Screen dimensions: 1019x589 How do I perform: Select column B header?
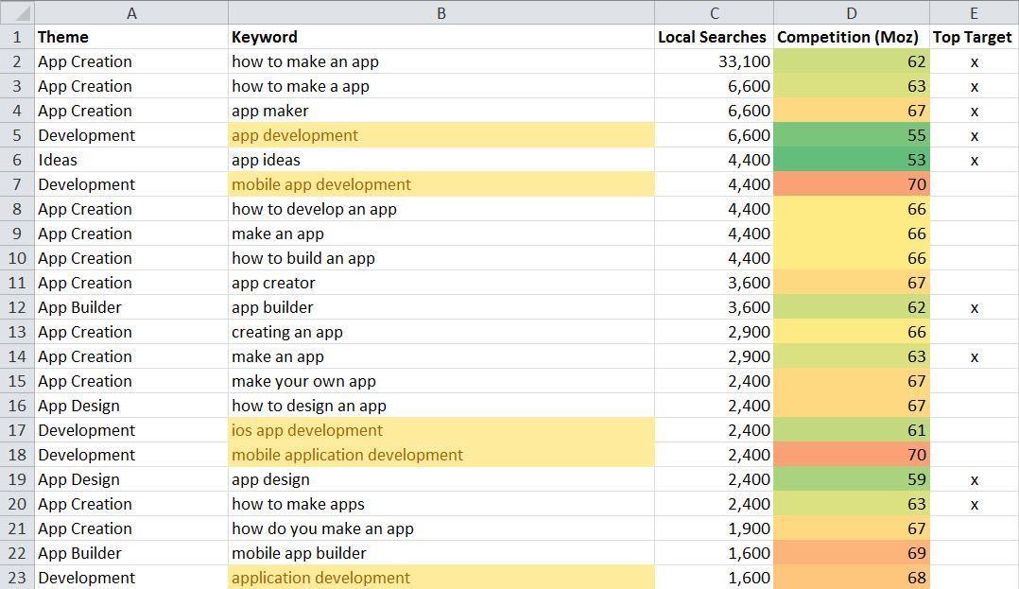441,12
